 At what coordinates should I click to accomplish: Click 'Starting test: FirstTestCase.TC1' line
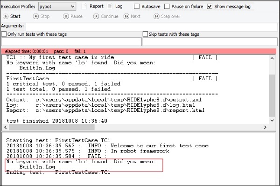pyautogui.click(x=58, y=140)
